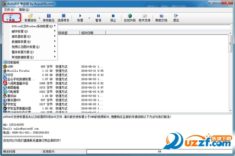
Task: Click the 电话 phone number line
Action: click(x=26, y=132)
